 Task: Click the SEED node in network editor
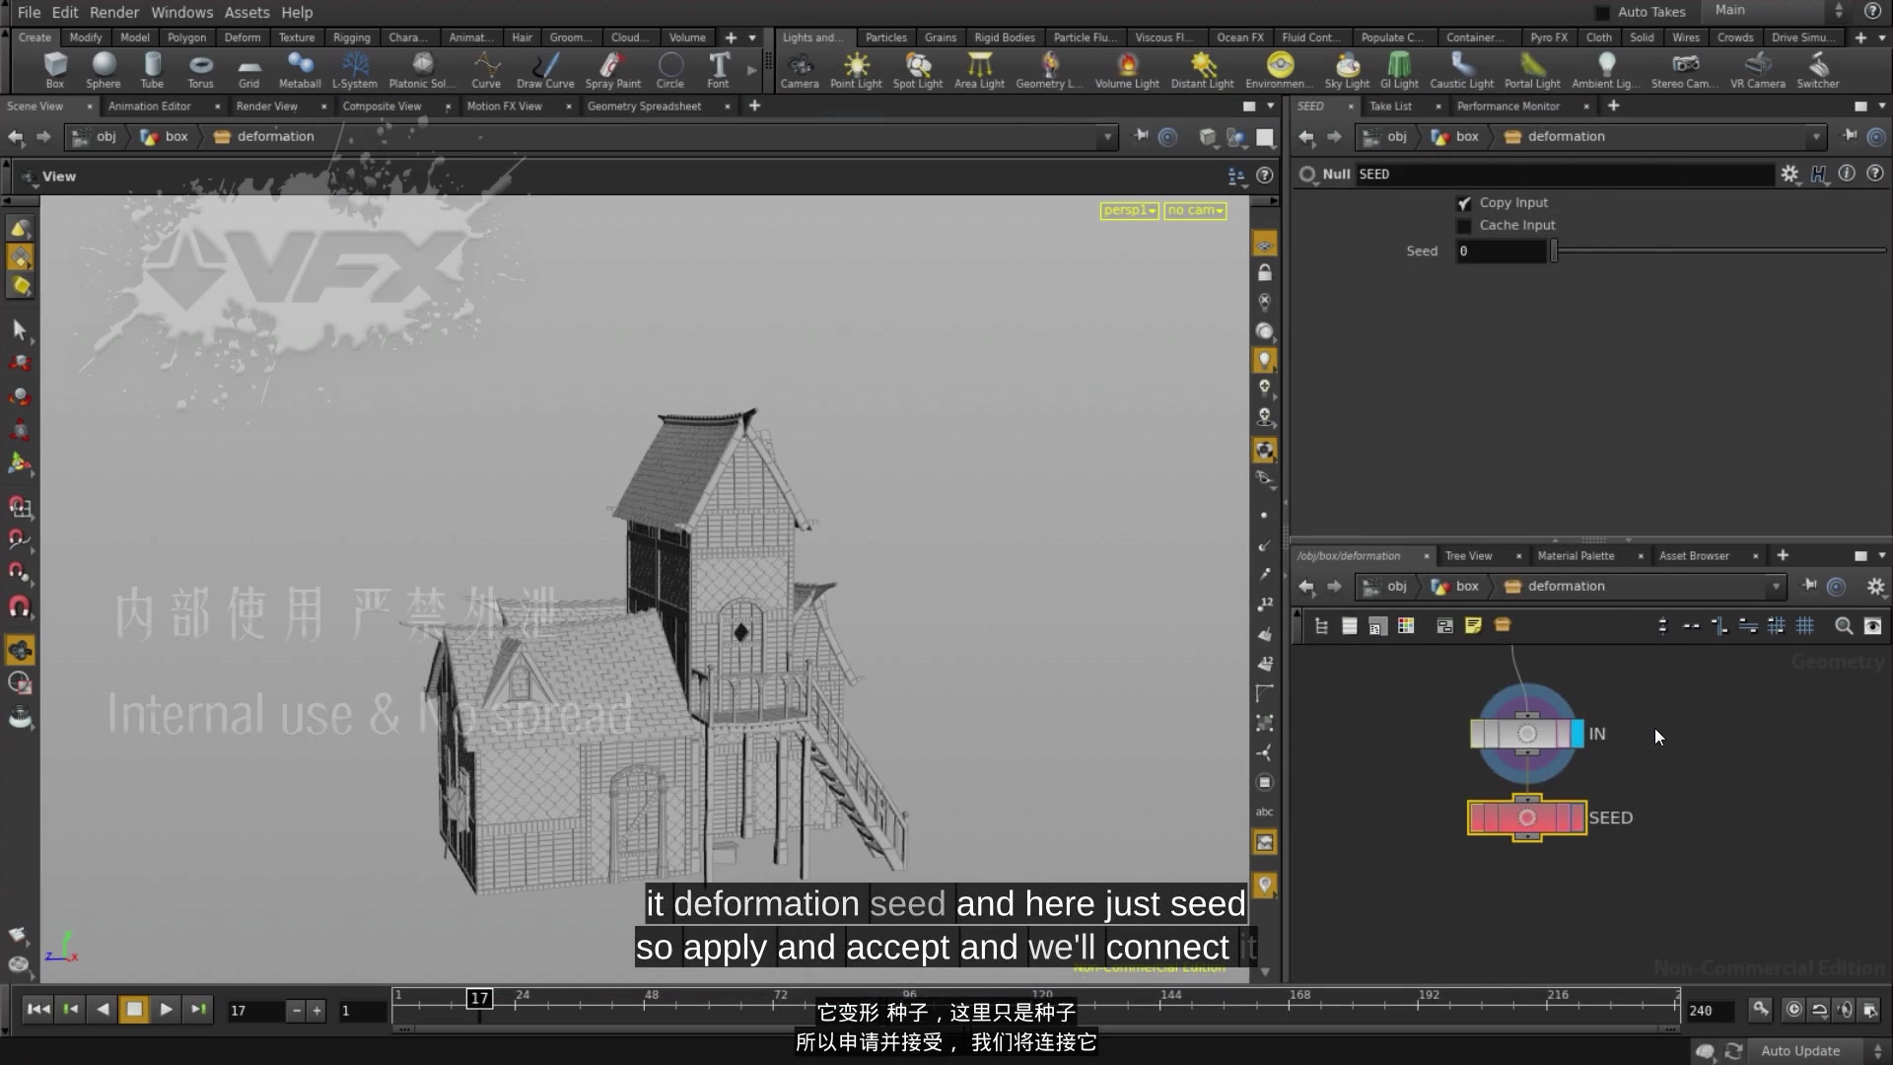pos(1526,816)
